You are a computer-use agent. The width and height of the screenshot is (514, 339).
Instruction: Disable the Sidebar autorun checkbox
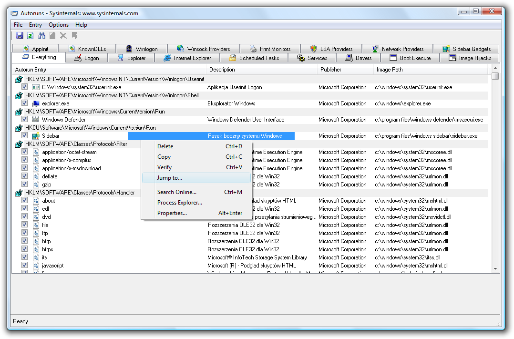(25, 135)
